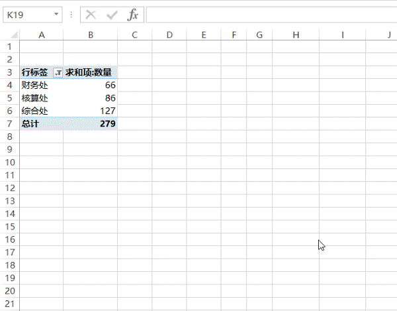Select column H header
The height and width of the screenshot is (311, 397).
click(x=296, y=34)
